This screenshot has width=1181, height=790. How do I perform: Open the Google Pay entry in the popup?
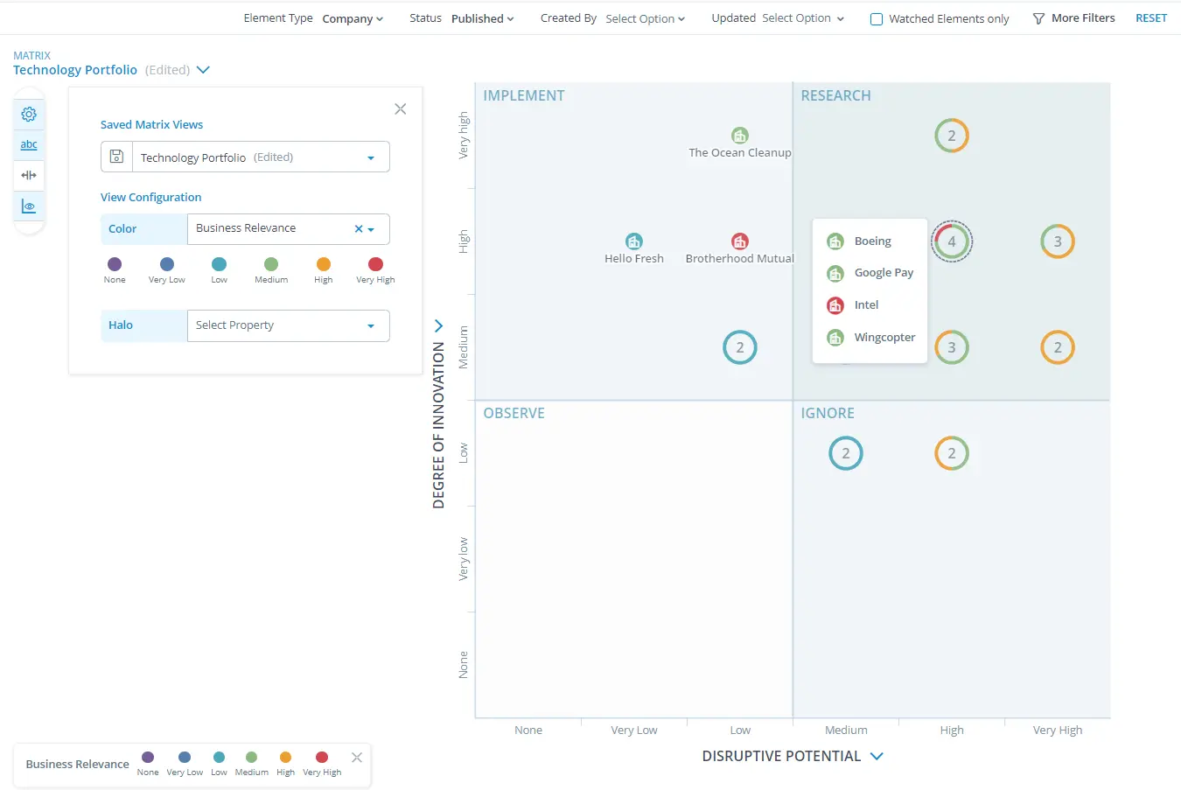[x=870, y=273]
